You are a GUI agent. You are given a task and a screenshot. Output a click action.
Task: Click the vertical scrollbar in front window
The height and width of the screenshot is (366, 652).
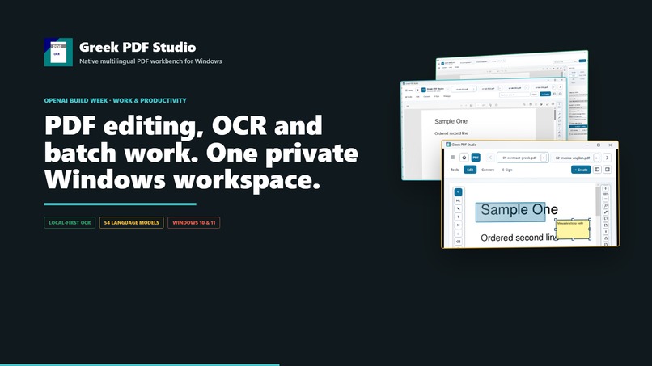(x=598, y=201)
